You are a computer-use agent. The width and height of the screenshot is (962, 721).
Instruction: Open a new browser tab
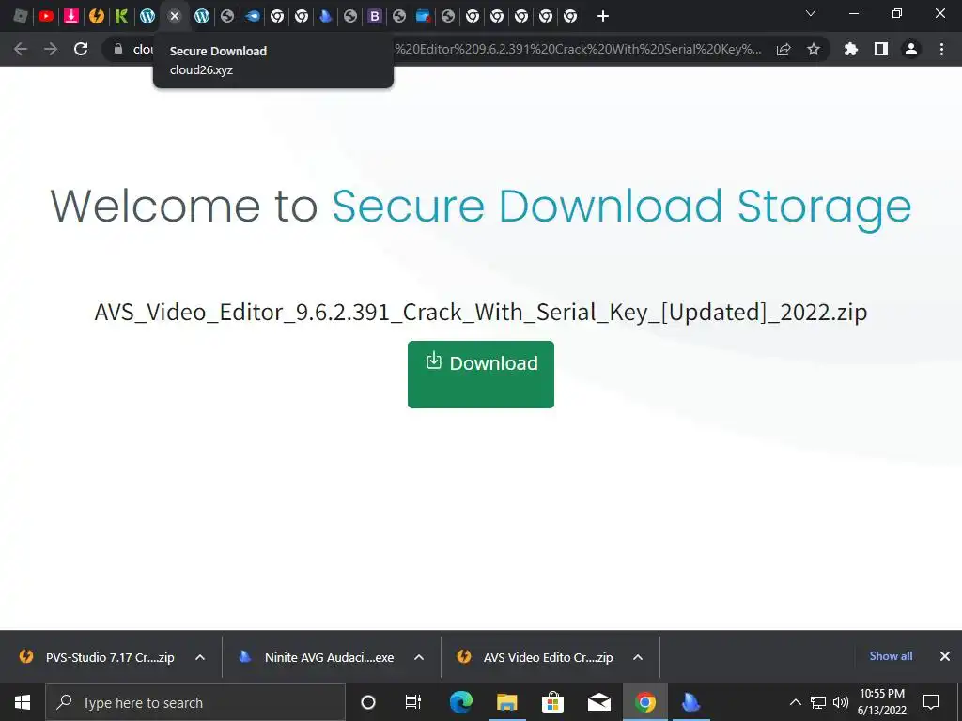pos(603,16)
